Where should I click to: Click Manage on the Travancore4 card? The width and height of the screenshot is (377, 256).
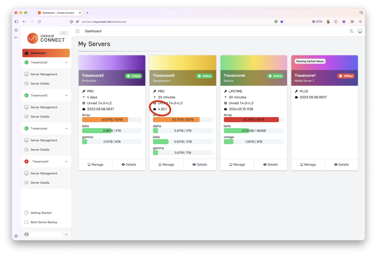coord(237,165)
